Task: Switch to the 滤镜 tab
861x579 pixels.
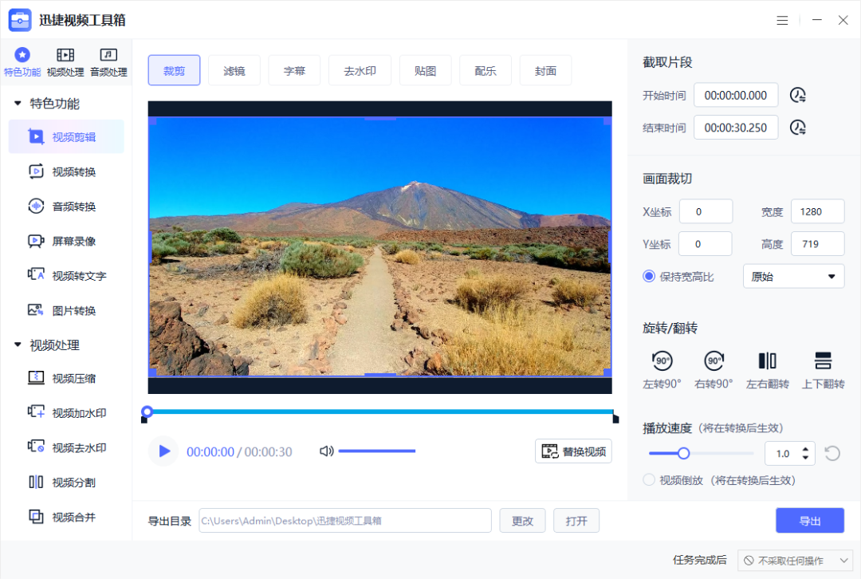Action: coord(234,70)
